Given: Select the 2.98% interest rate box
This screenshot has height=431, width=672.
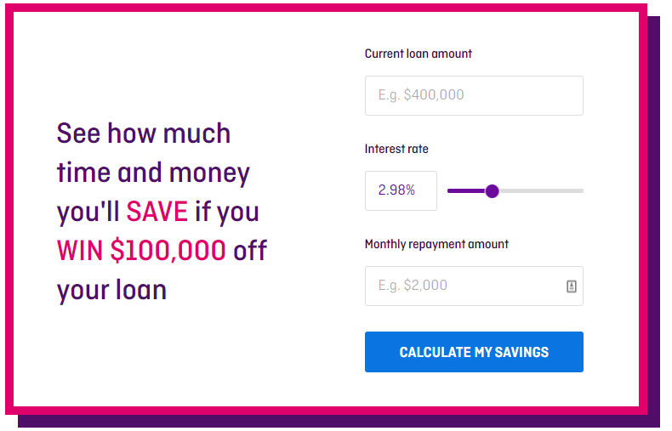Looking at the screenshot, I should (401, 190).
